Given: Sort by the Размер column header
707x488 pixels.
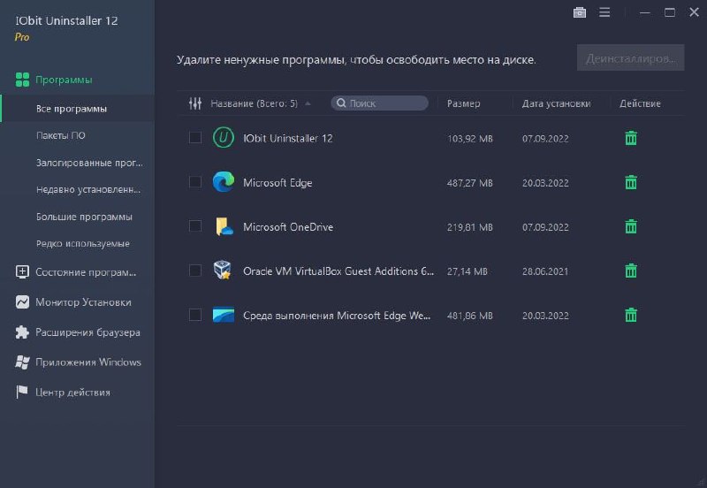Looking at the screenshot, I should (464, 103).
